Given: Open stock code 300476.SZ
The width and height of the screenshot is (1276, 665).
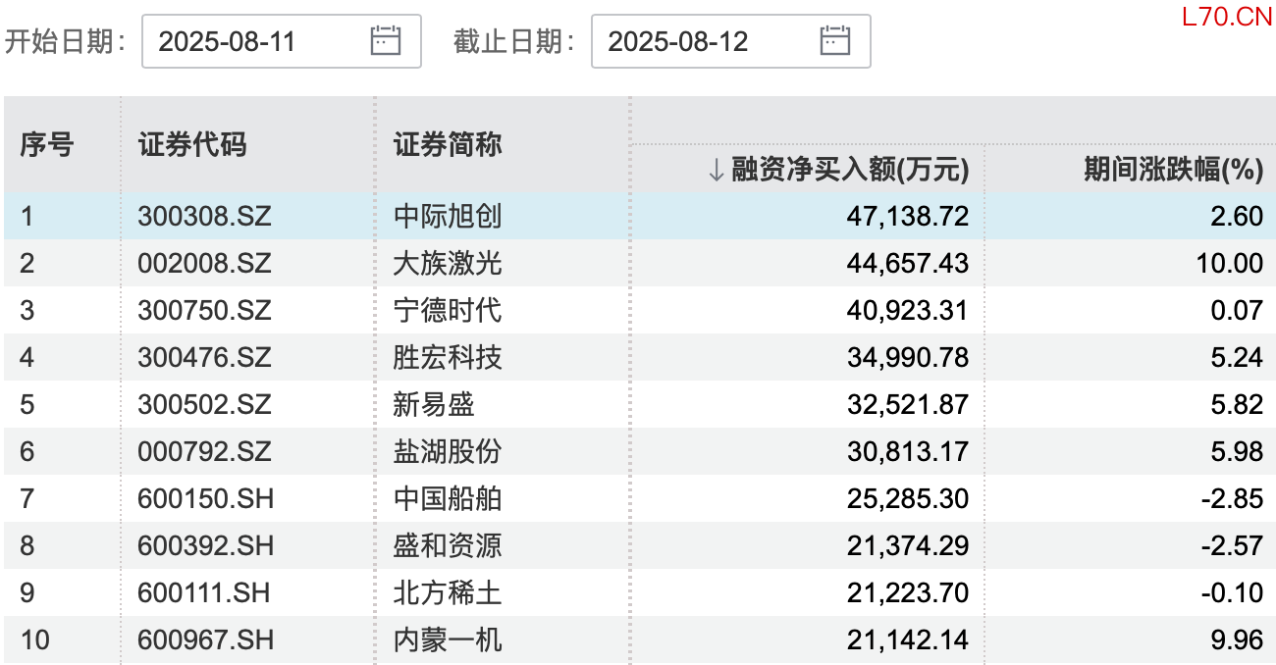Looking at the screenshot, I should point(204,357).
